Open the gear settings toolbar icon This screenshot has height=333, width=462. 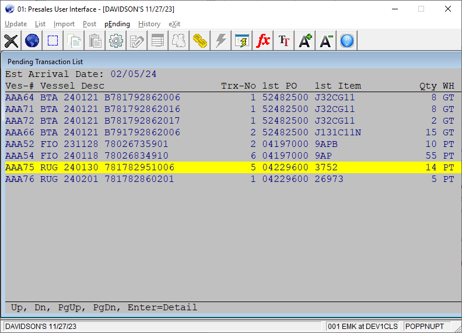116,41
